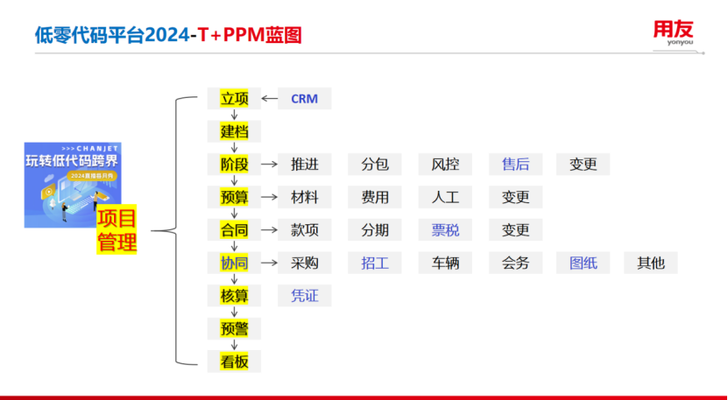Select the 其他 box
Screen dimensions: 728x400
651,263
